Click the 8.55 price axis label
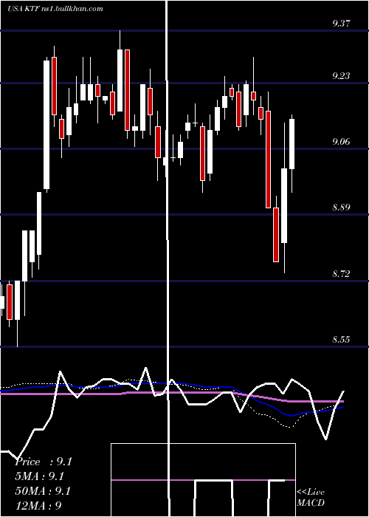The width and height of the screenshot is (369, 517). coord(341,339)
